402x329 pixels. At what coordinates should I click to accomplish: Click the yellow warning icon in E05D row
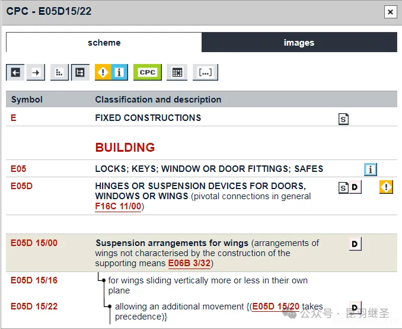(x=386, y=187)
